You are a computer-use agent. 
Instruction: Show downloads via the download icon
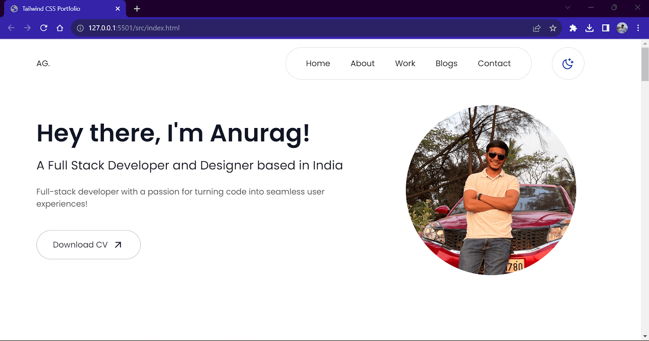pyautogui.click(x=589, y=28)
